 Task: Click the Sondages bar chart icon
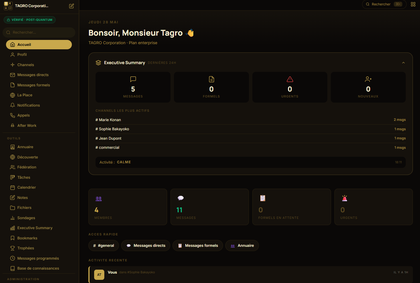pyautogui.click(x=13, y=218)
